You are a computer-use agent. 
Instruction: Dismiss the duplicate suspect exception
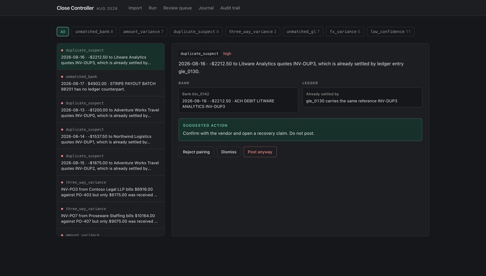[229, 152]
